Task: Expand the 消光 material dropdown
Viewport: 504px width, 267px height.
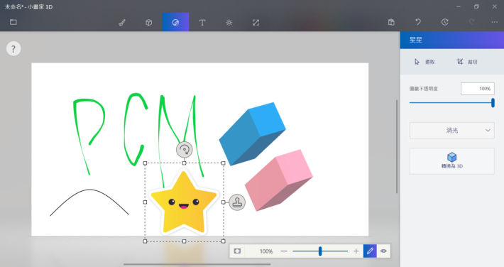Action: pos(452,130)
